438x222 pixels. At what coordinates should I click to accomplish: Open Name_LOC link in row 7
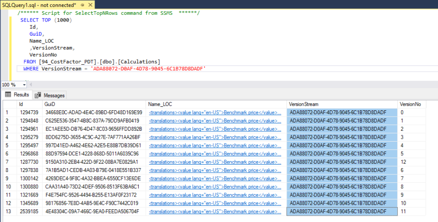[215, 162]
